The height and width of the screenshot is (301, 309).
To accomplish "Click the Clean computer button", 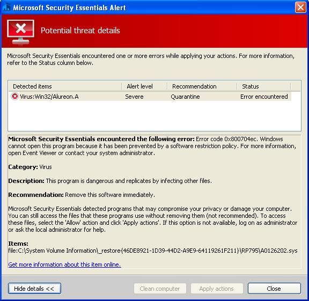I will (x=160, y=289).
